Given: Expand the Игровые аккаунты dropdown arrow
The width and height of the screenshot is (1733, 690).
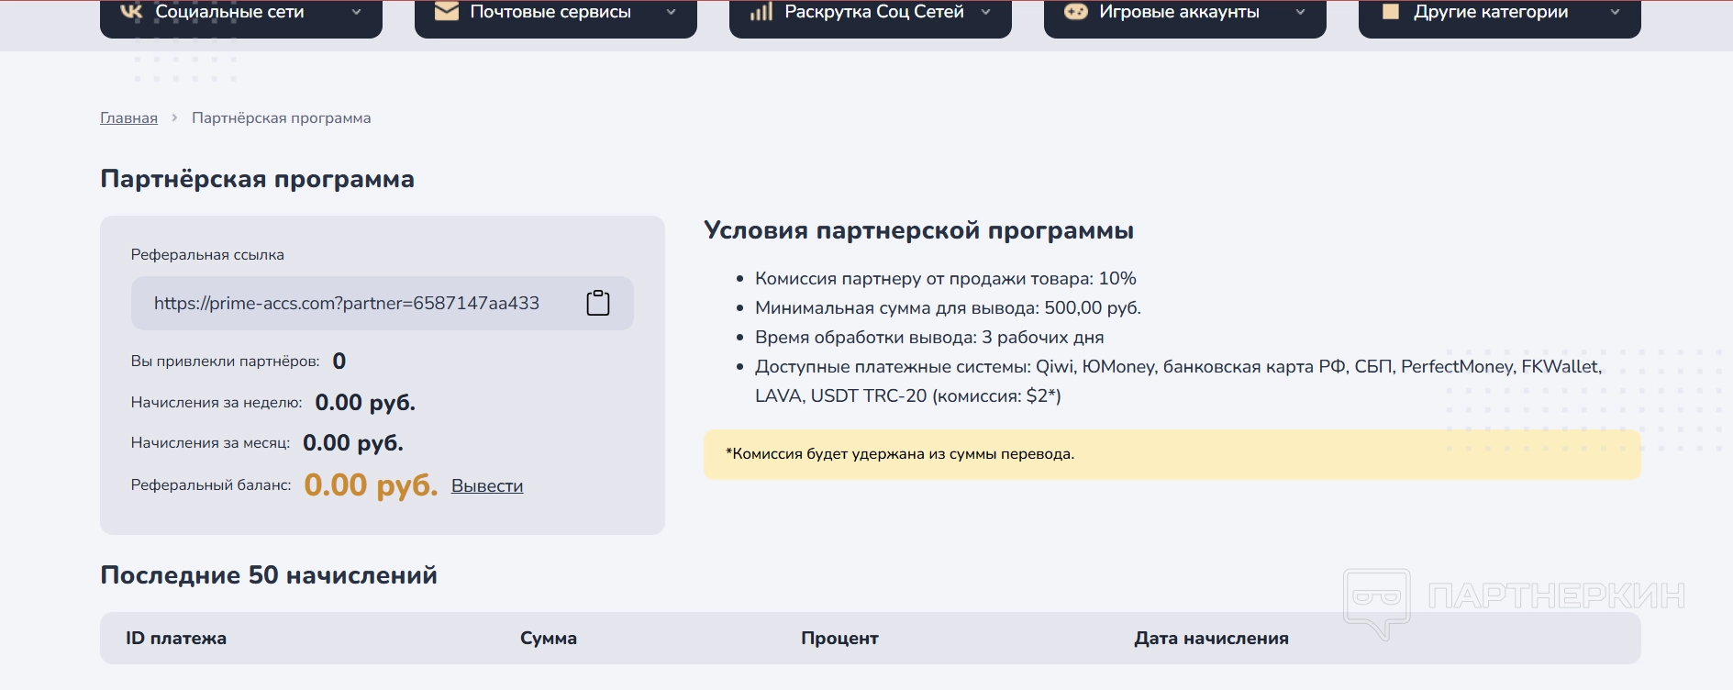Looking at the screenshot, I should pos(1301,12).
